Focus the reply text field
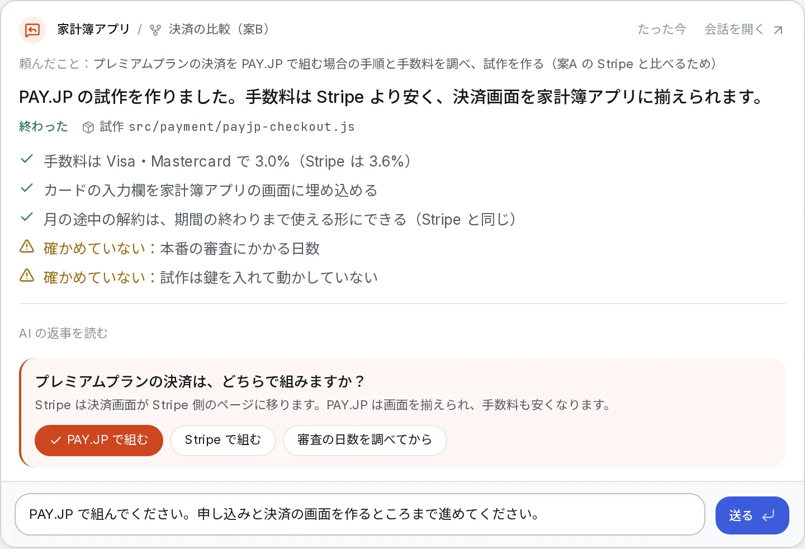The image size is (805, 549). click(x=359, y=514)
